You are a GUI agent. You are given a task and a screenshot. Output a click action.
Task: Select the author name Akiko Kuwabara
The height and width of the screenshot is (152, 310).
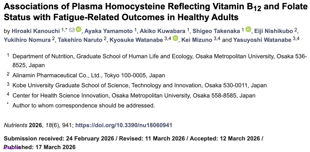coord(162,31)
